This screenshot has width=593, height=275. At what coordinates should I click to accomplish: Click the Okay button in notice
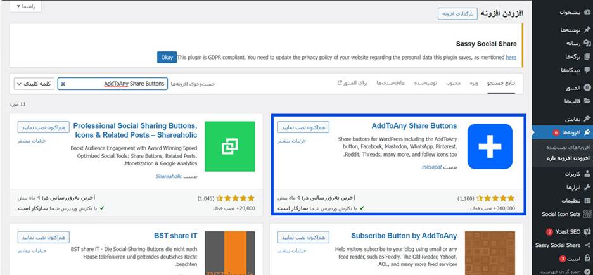click(x=167, y=58)
